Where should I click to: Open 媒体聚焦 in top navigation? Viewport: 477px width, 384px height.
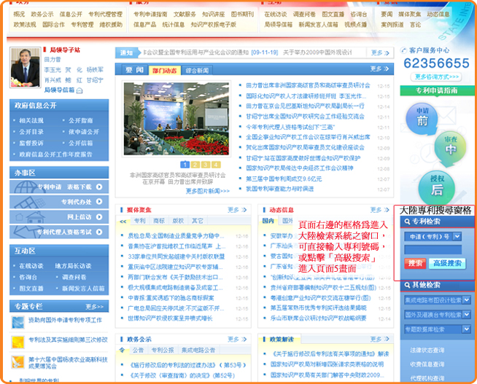pyautogui.click(x=409, y=15)
